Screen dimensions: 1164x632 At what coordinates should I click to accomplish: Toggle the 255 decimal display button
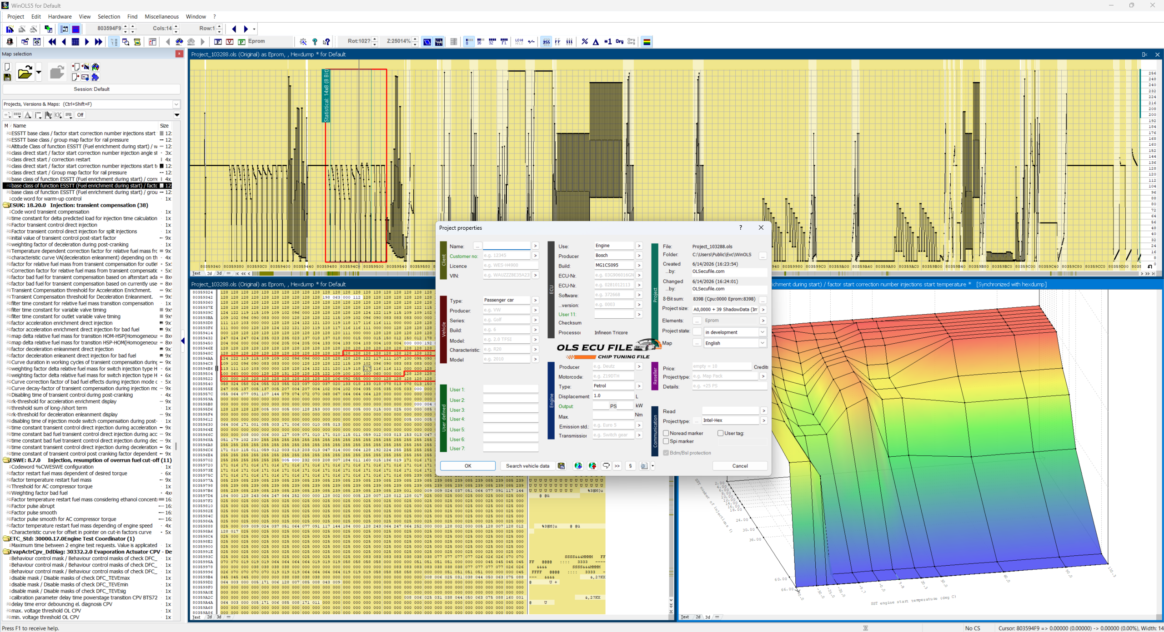[546, 42]
